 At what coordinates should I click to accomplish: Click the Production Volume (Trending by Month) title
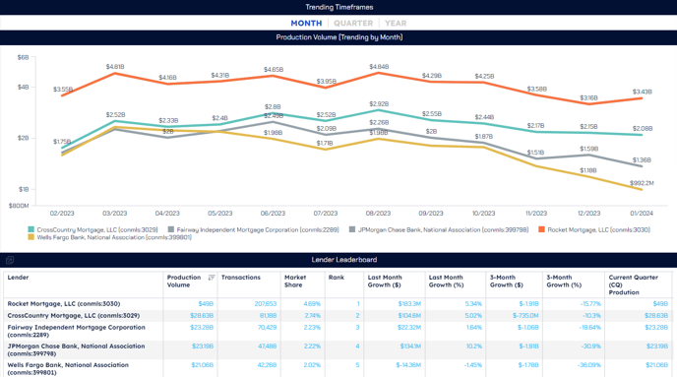click(339, 37)
